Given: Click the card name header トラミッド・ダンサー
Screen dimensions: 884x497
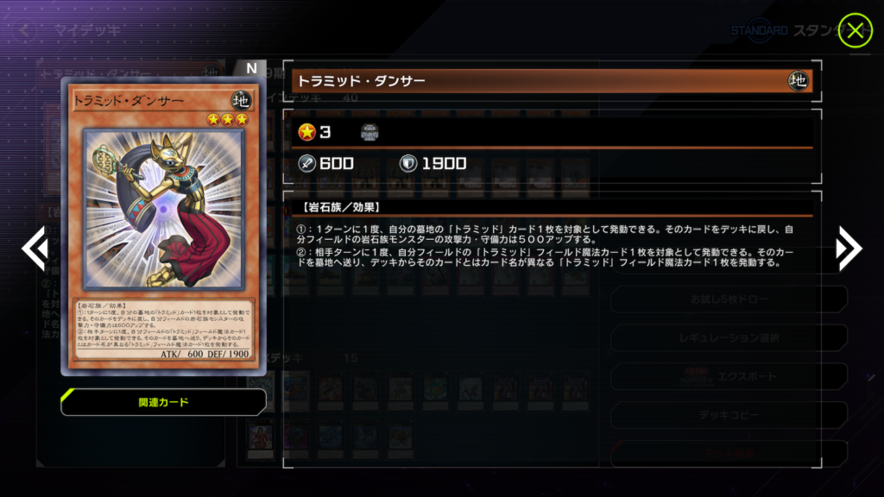Looking at the screenshot, I should pos(361,81).
